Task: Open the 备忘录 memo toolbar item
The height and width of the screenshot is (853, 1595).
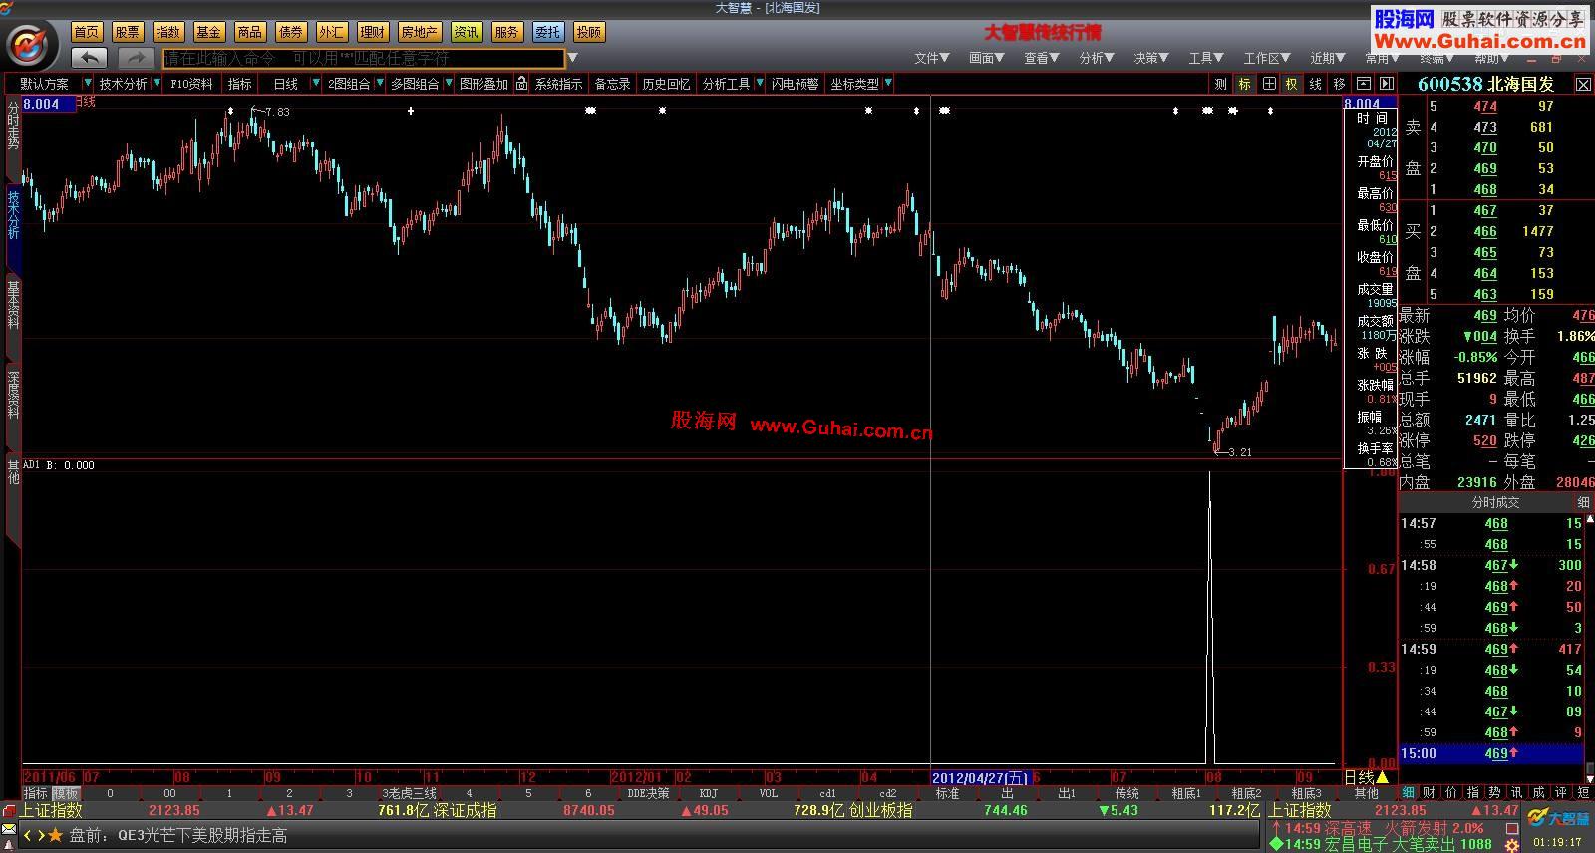Action: [612, 84]
